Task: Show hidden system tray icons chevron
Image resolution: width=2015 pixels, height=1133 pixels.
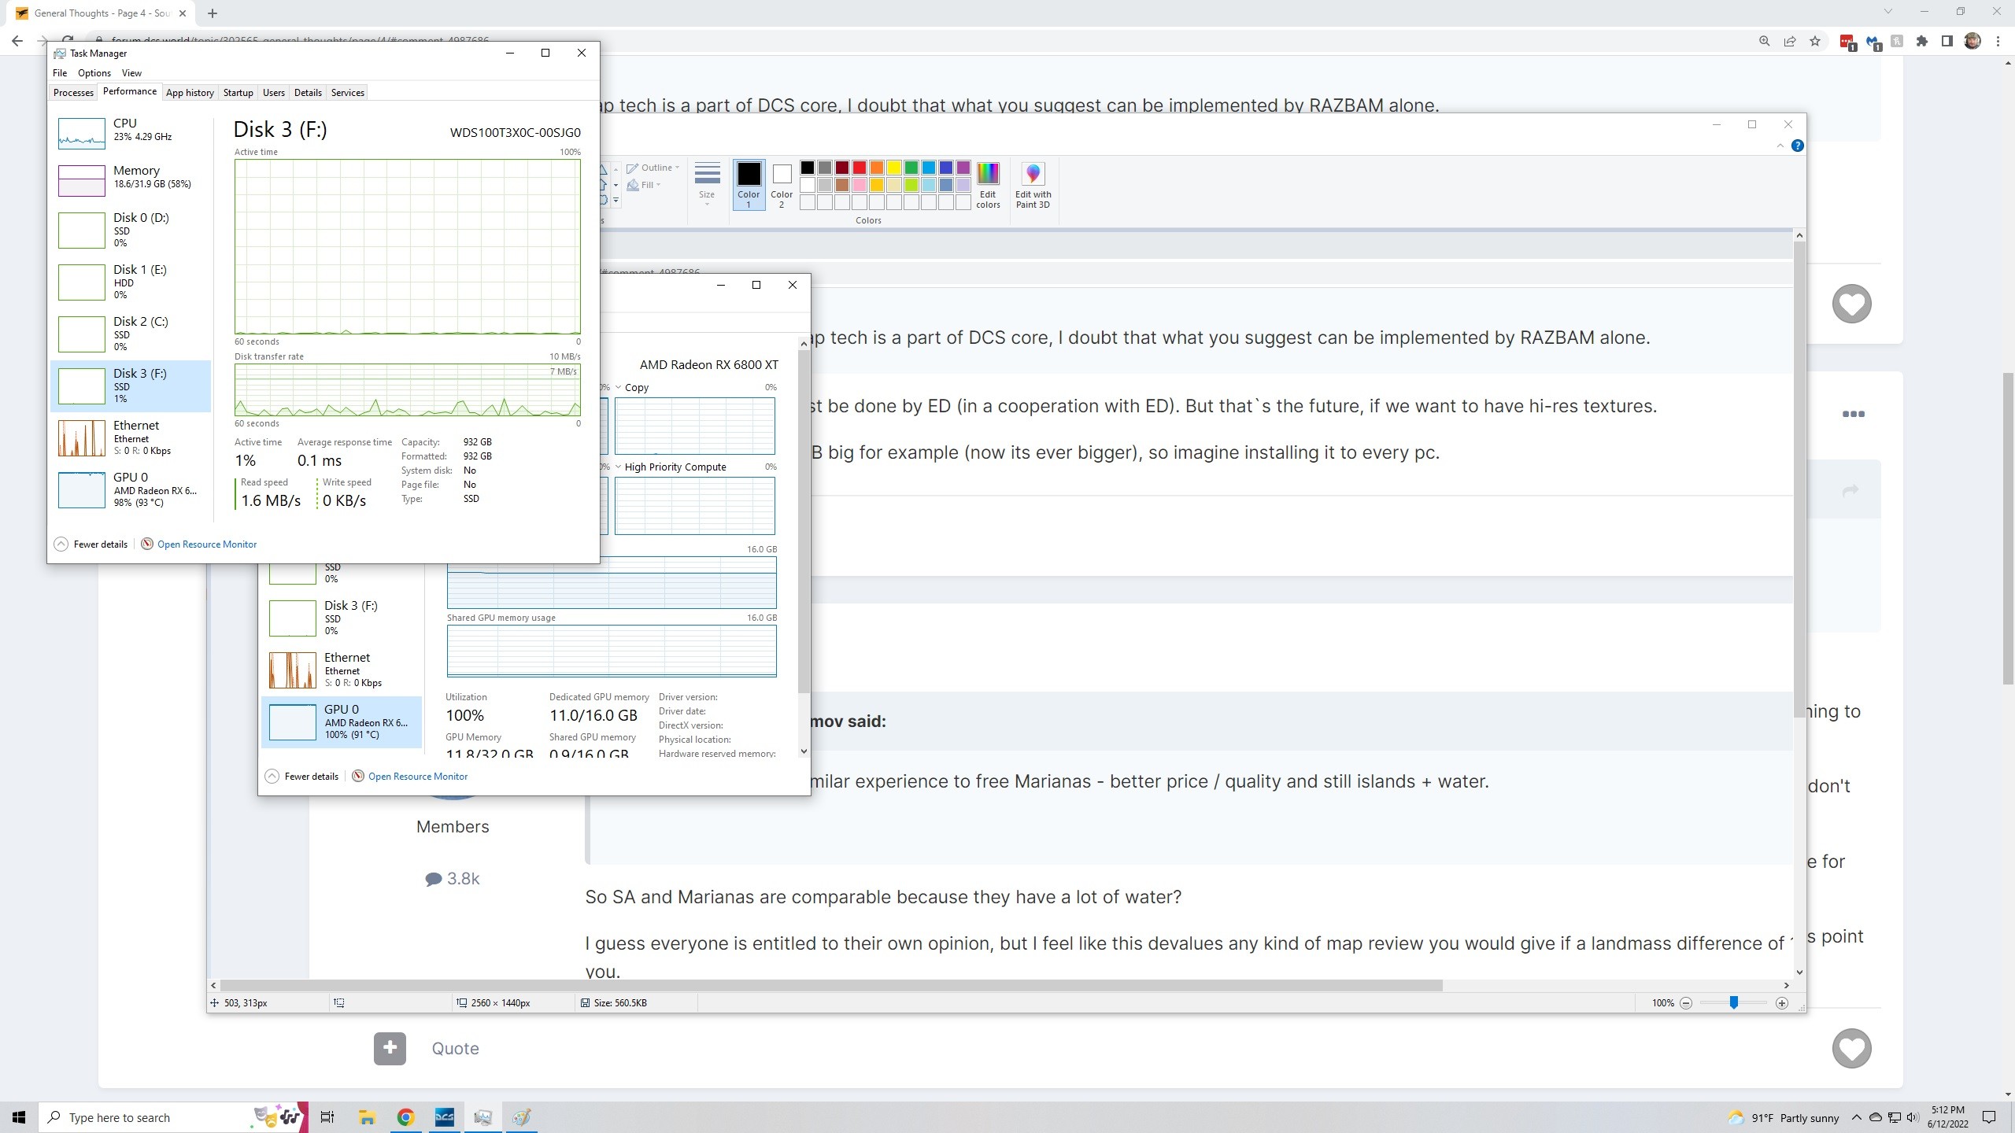Action: [x=1856, y=1117]
